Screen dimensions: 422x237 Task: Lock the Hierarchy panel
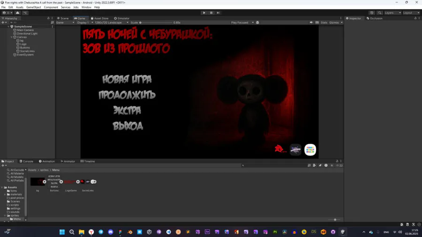(x=48, y=18)
